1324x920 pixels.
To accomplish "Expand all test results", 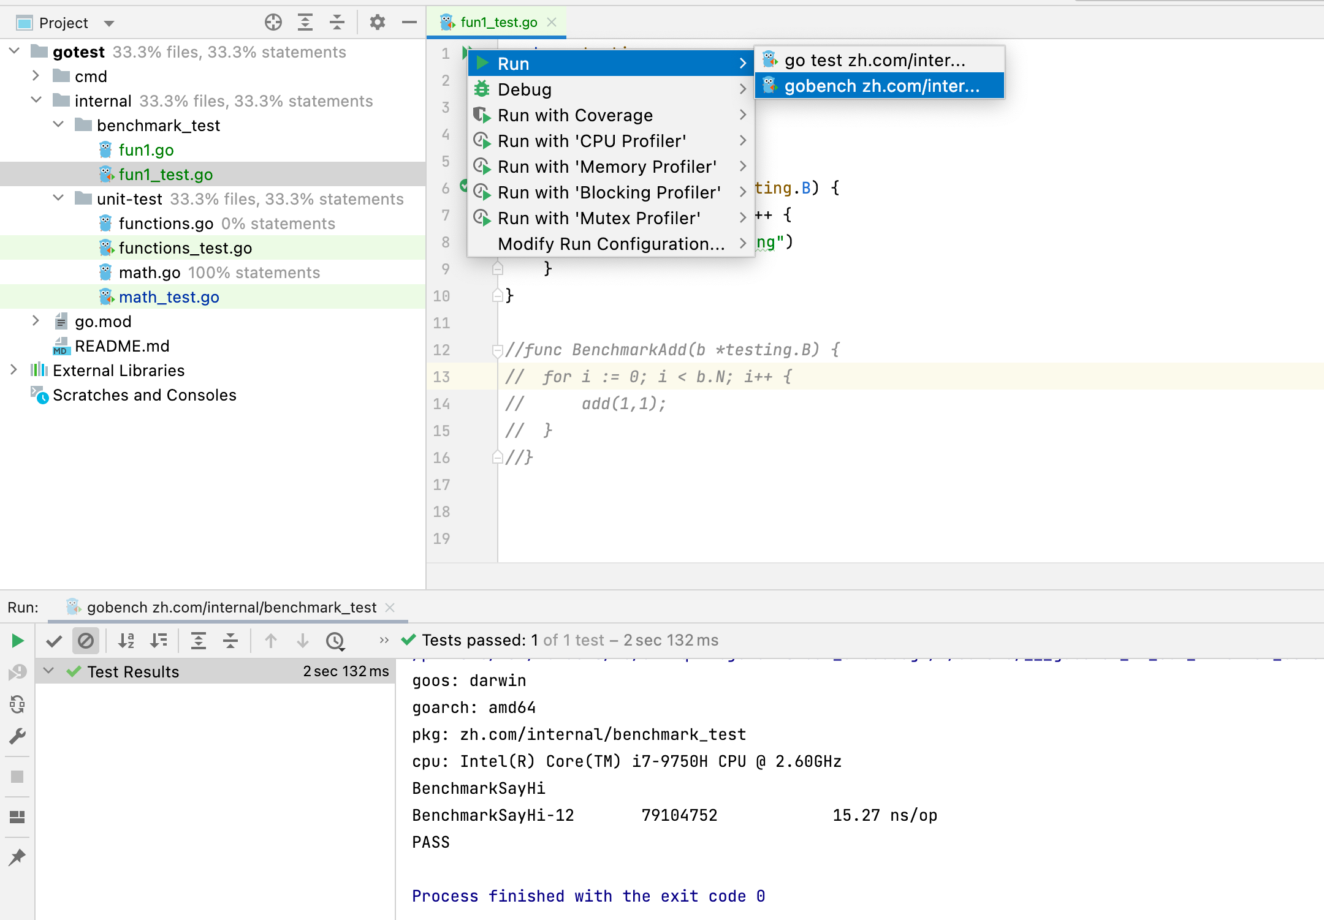I will pos(199,641).
